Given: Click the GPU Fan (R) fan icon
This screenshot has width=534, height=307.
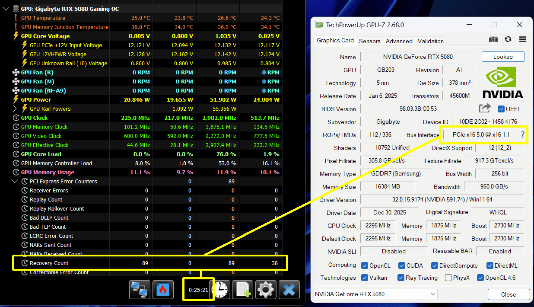Looking at the screenshot, I should [x=16, y=72].
